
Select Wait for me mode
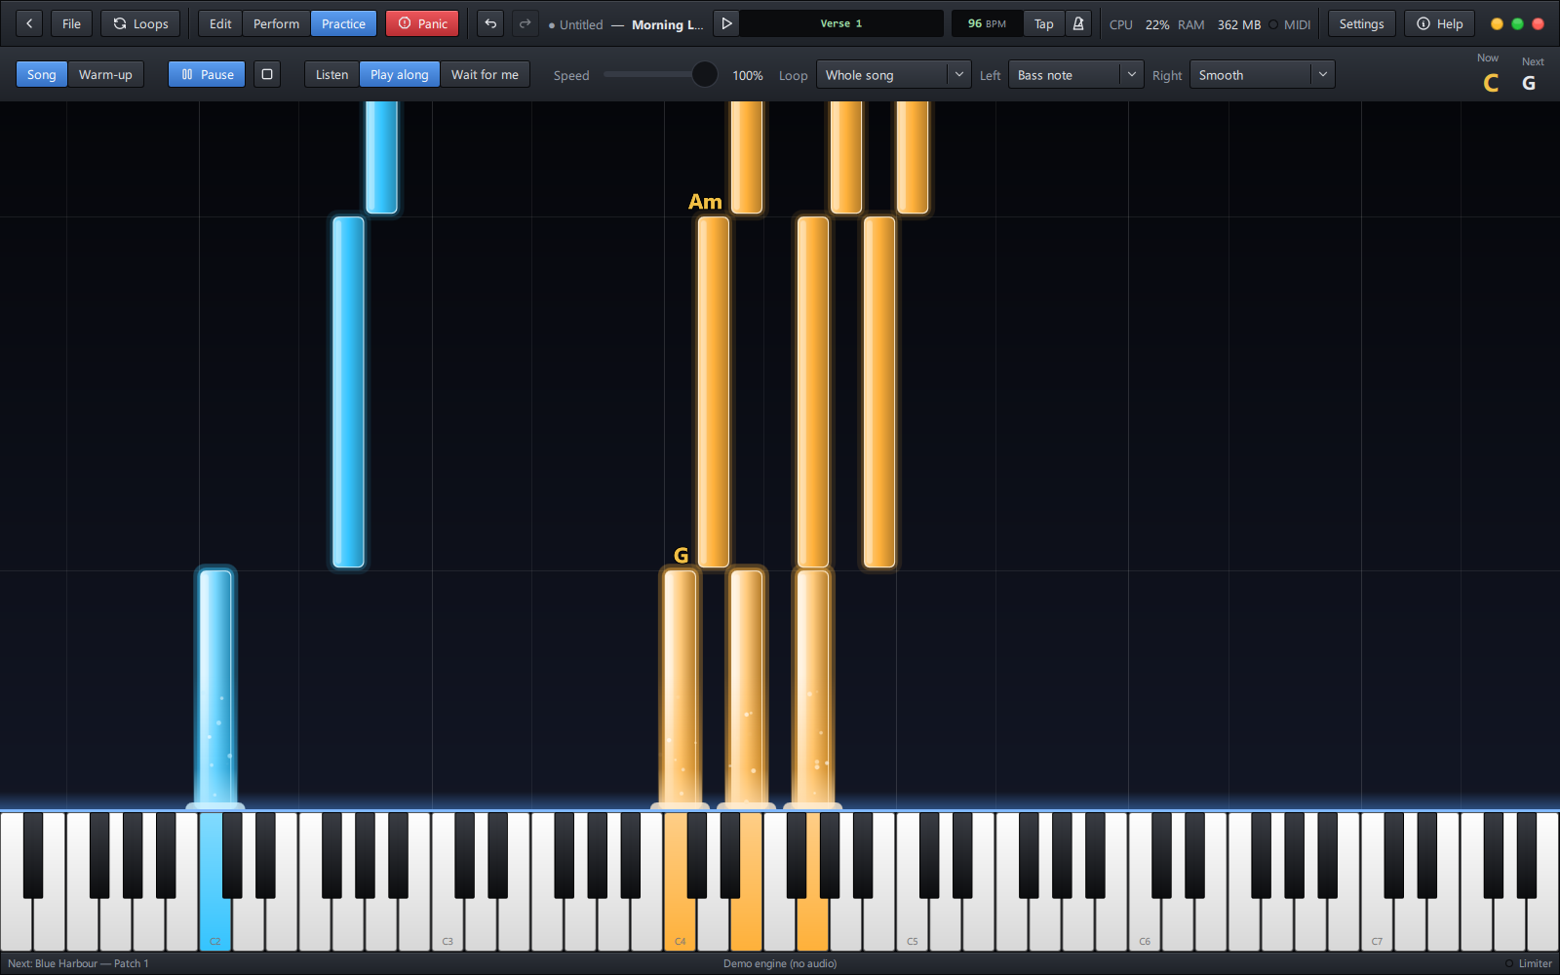click(485, 74)
